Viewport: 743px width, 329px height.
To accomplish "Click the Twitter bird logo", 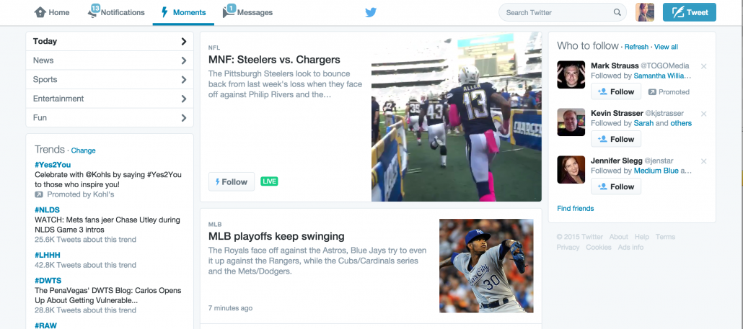I will (x=371, y=12).
